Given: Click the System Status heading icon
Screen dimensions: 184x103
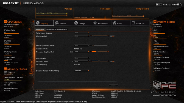Looking at the screenshot, I should [155, 22].
